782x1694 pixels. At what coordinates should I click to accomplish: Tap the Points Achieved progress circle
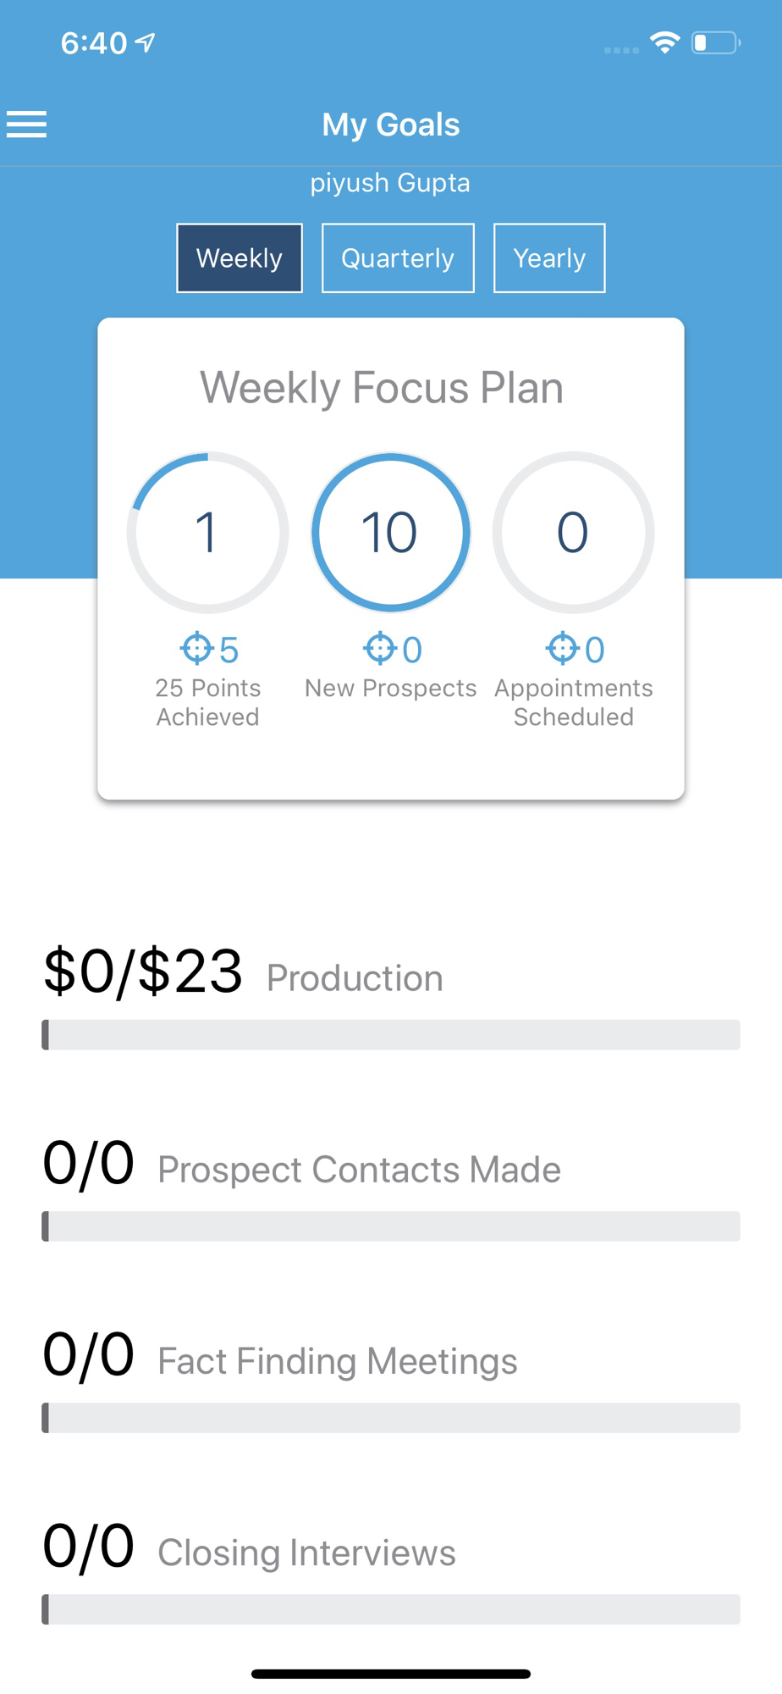[x=207, y=532]
